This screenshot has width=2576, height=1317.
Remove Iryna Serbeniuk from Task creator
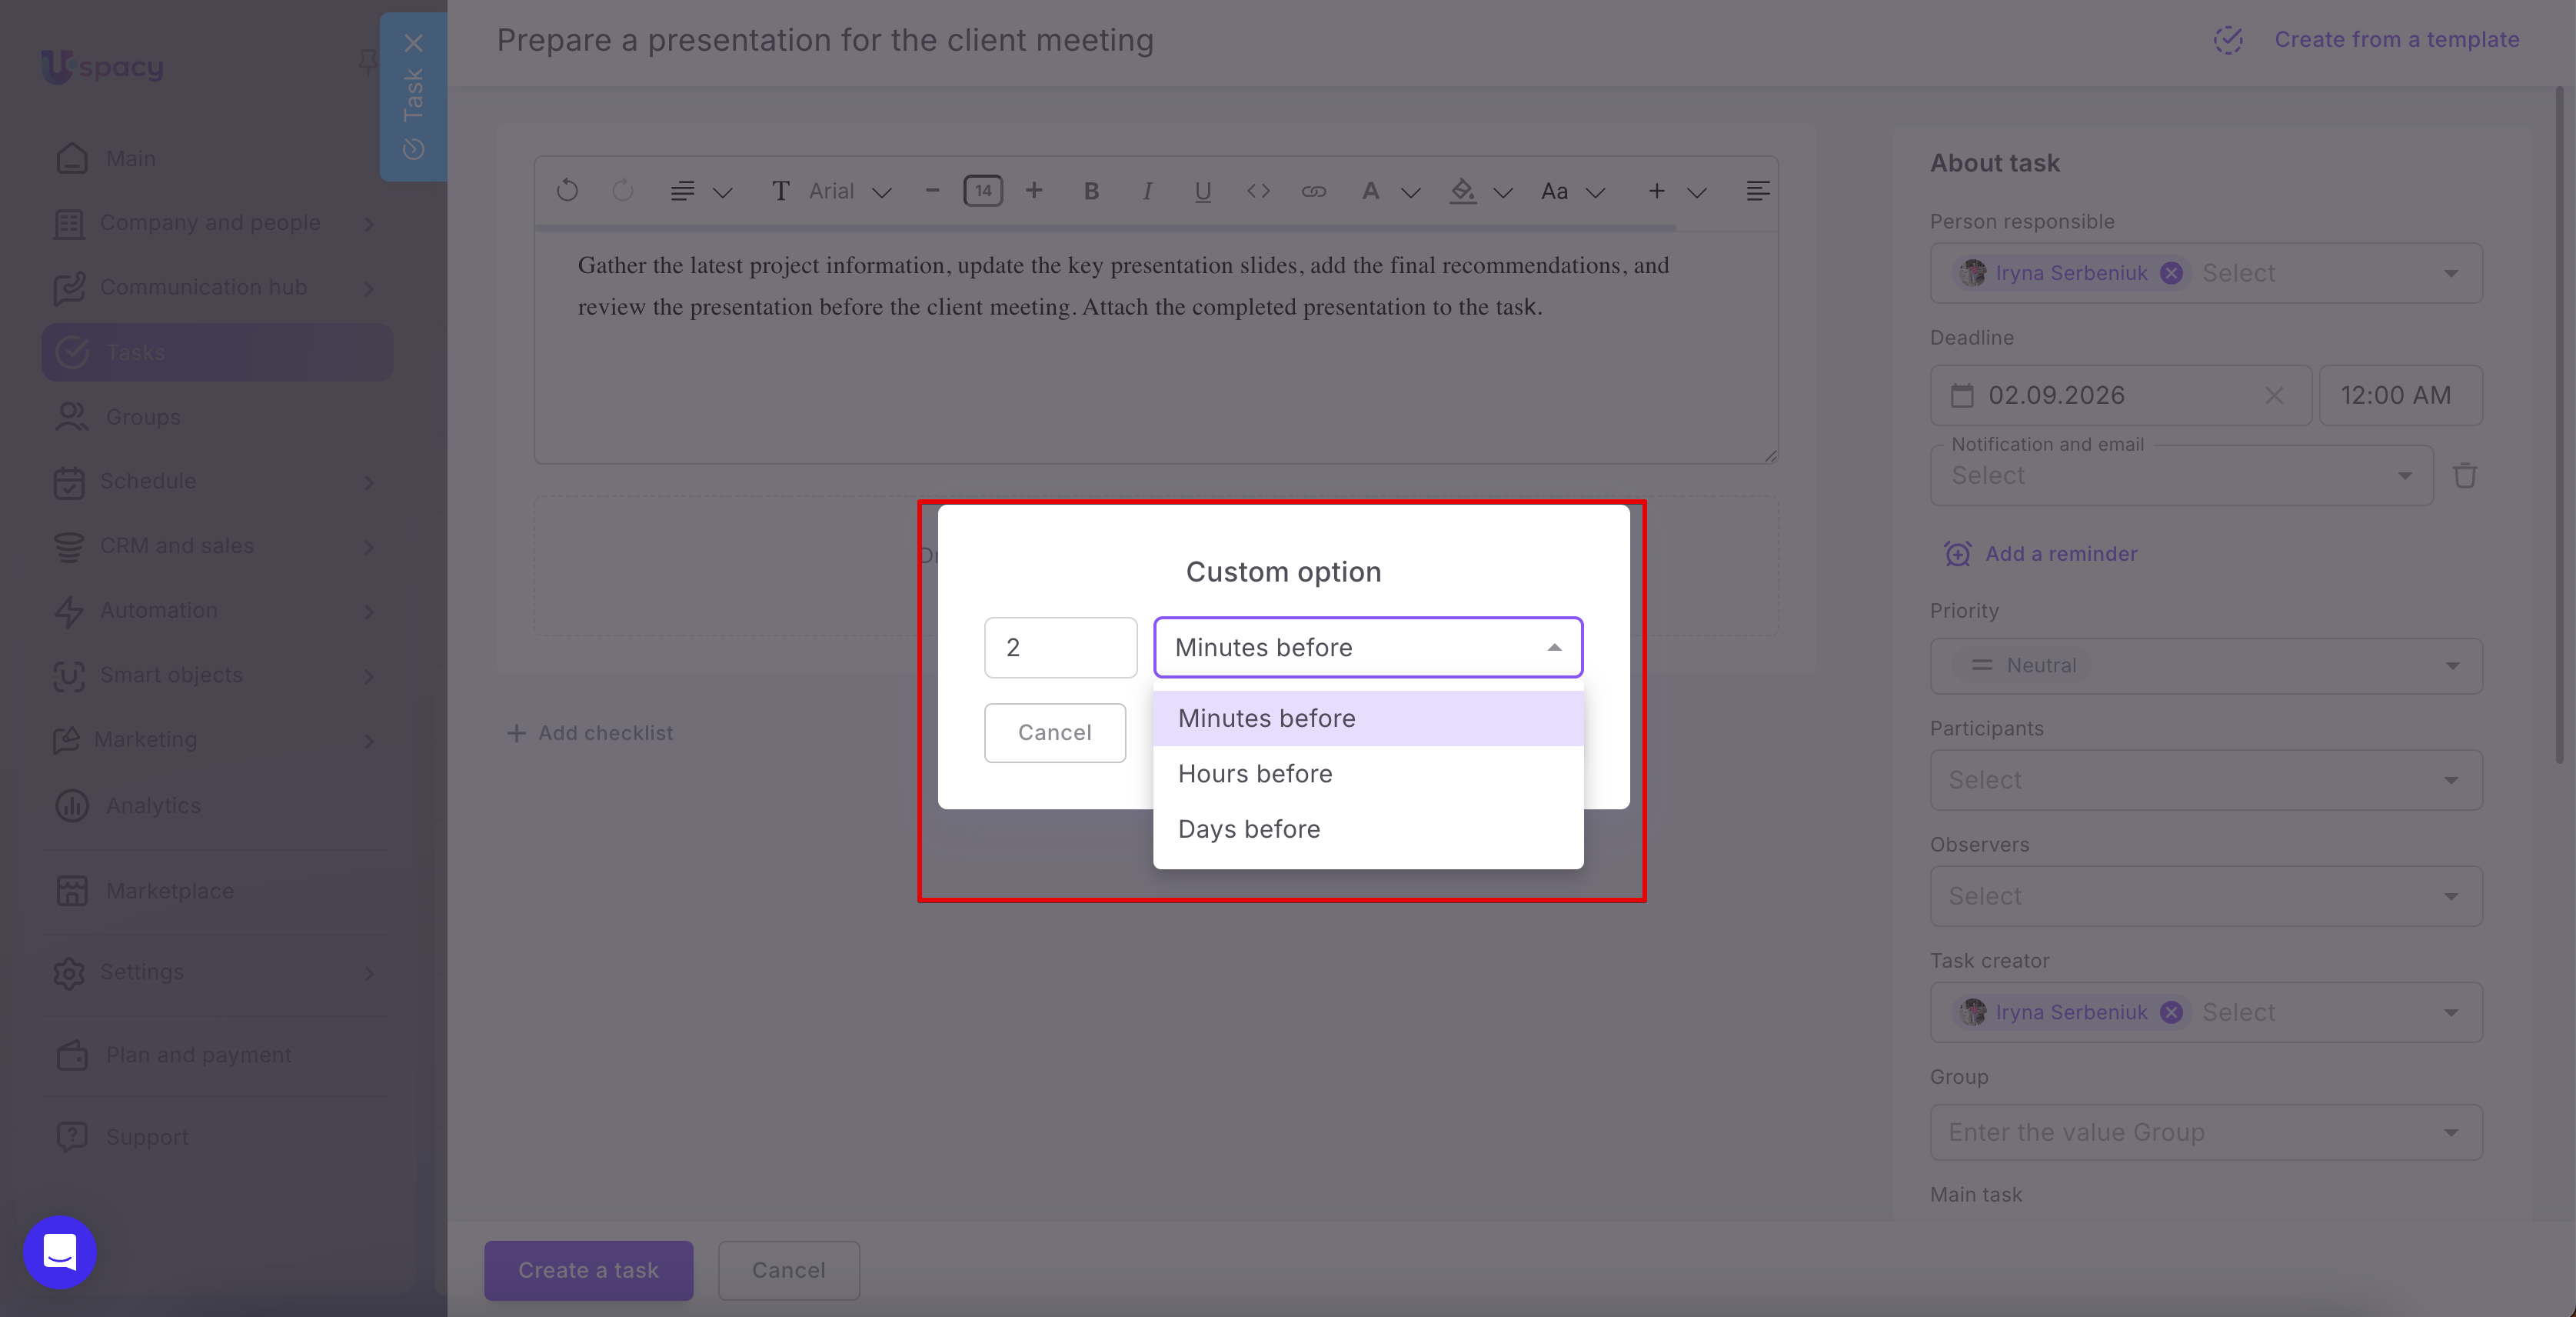pyautogui.click(x=2171, y=1013)
